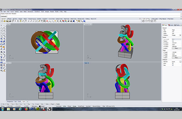Open the Right viewport title dropdown arrow
The width and height of the screenshot is (182, 119).
[88, 63]
